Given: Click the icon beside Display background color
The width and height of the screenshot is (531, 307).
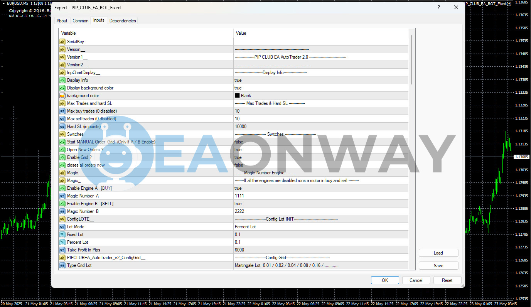Looking at the screenshot, I should (62, 88).
